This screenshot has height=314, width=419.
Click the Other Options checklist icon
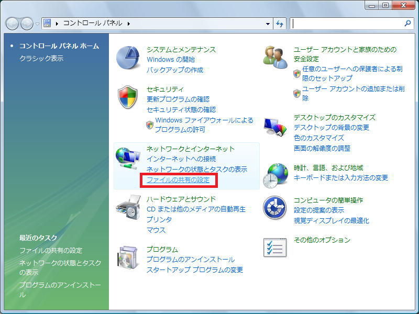click(275, 246)
